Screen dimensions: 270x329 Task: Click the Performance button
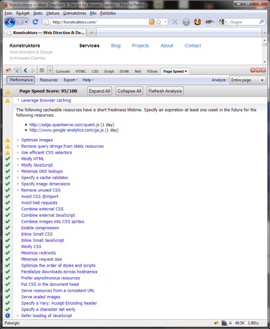pos(21,80)
